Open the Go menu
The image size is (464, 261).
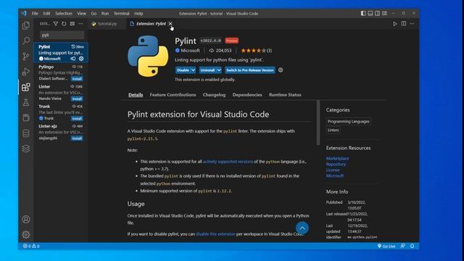[x=94, y=13]
